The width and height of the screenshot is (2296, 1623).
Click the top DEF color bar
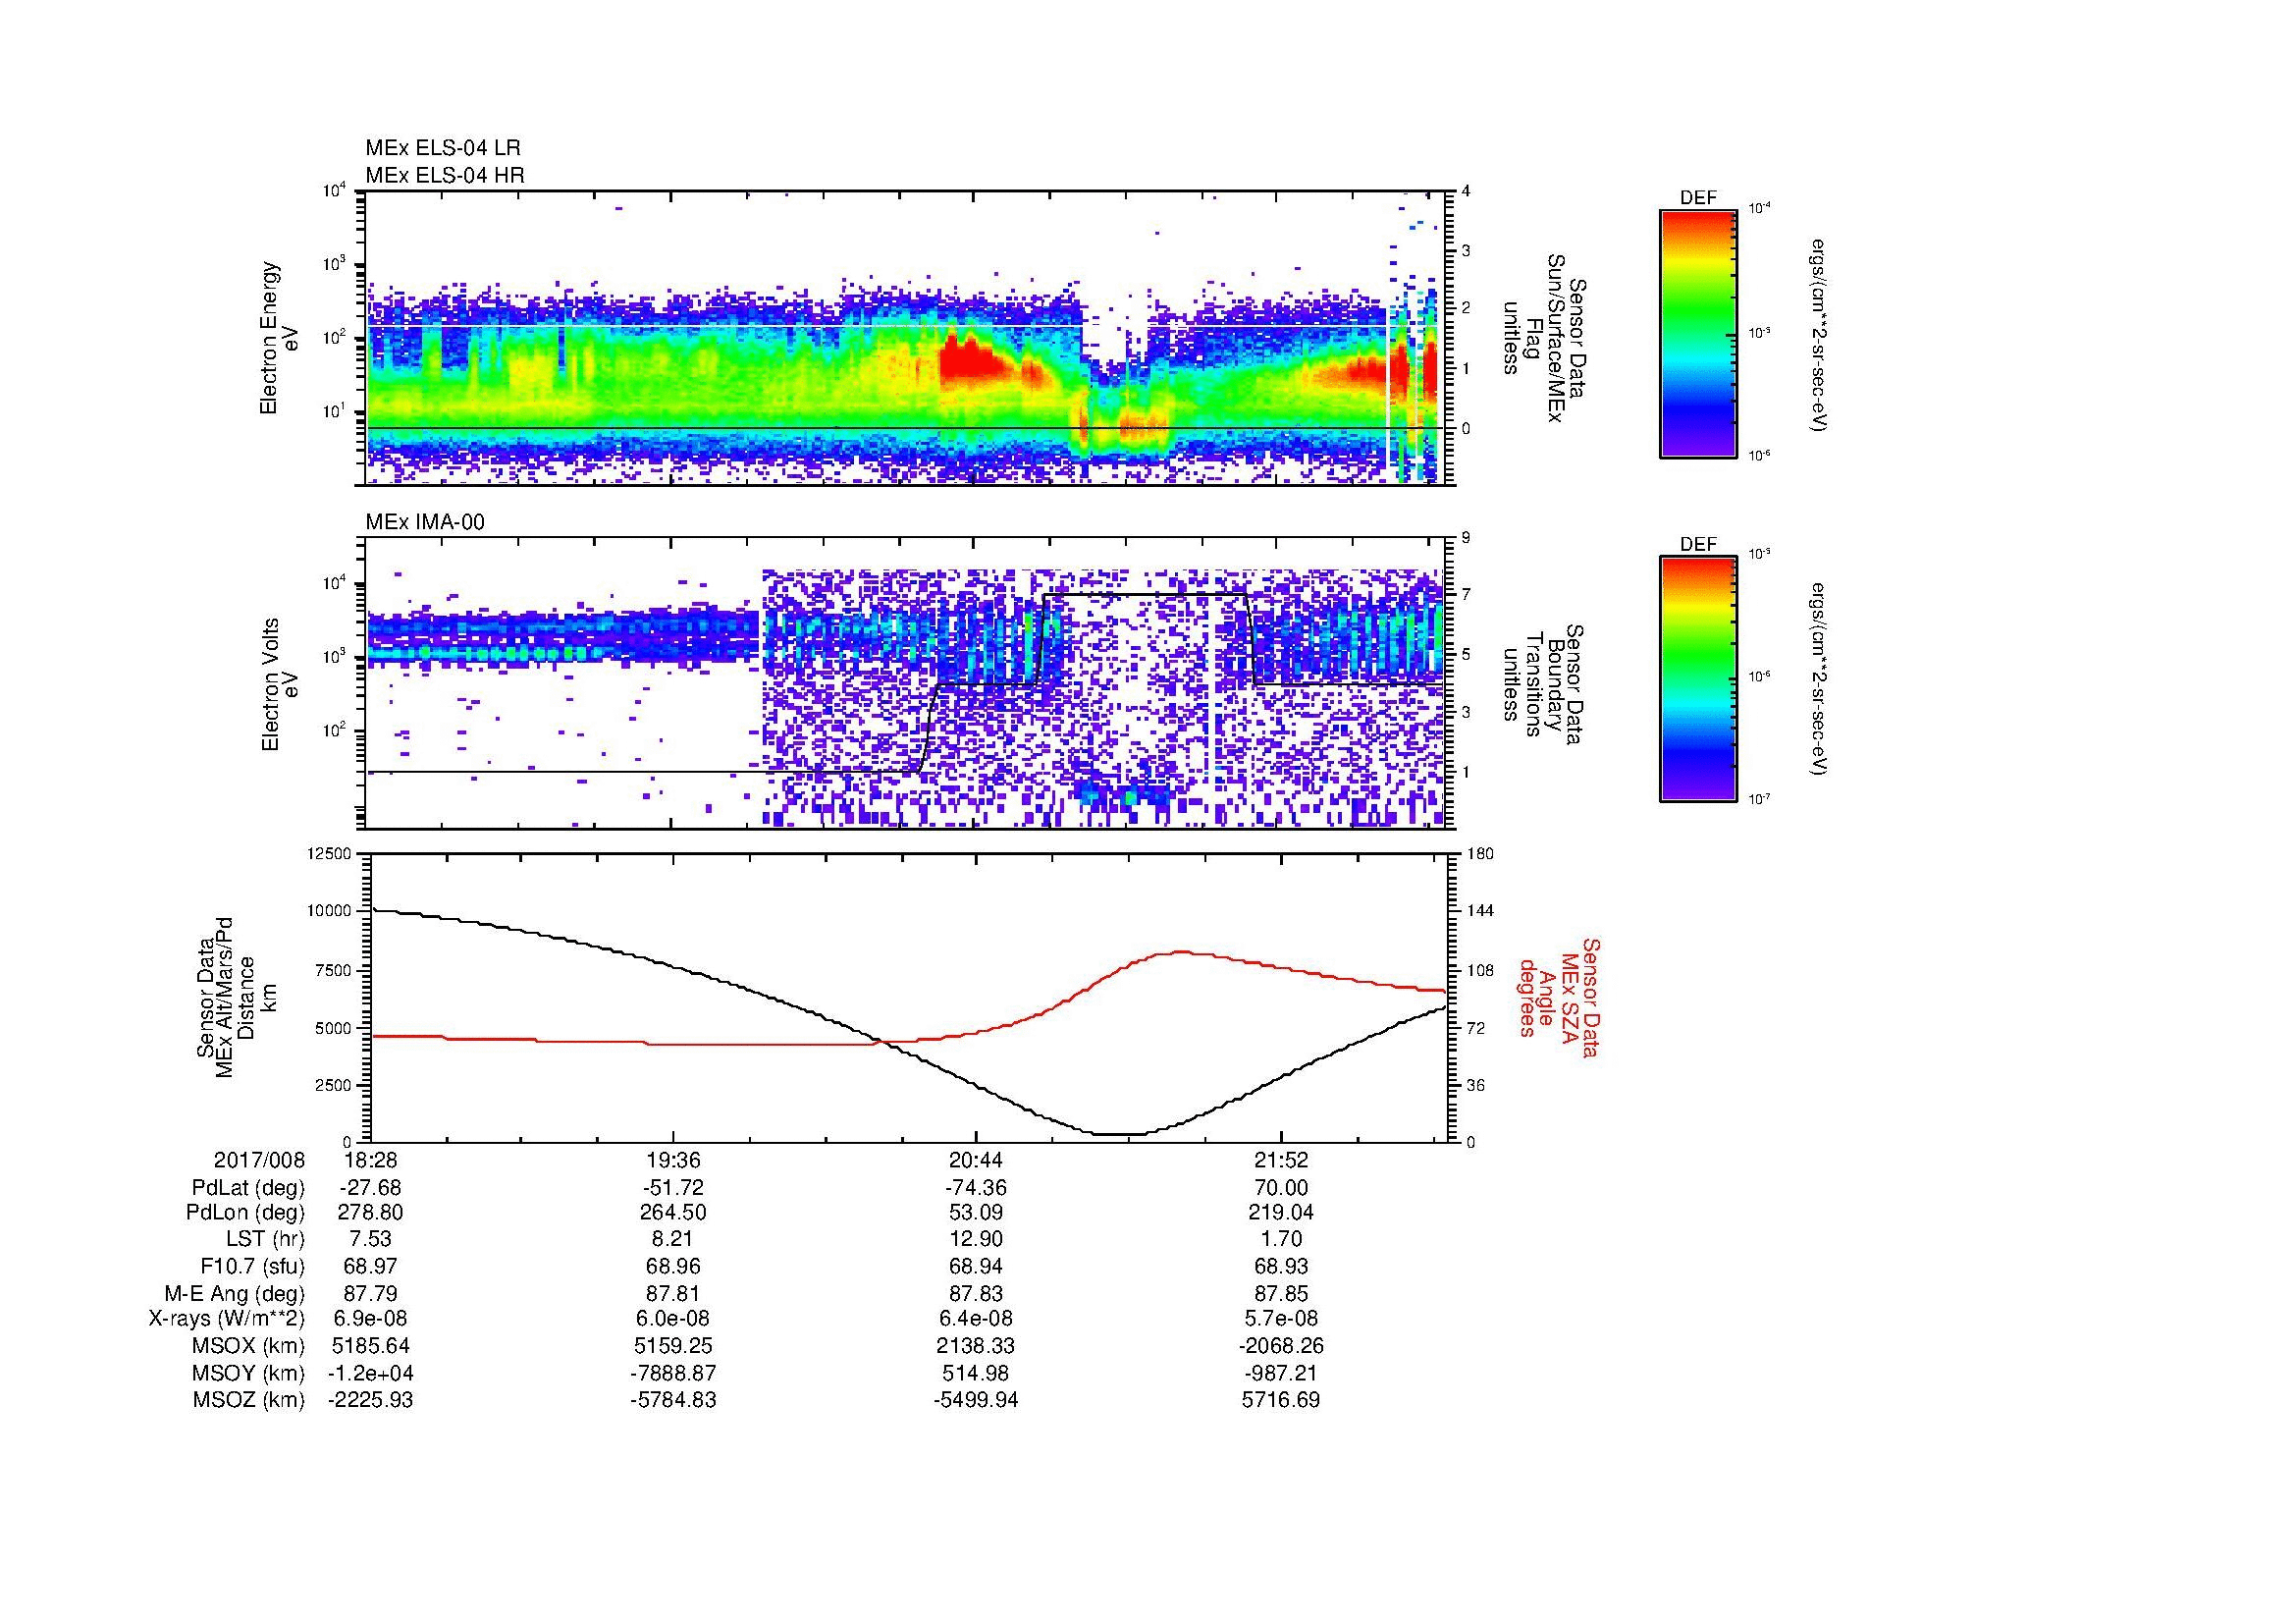[x=1698, y=333]
